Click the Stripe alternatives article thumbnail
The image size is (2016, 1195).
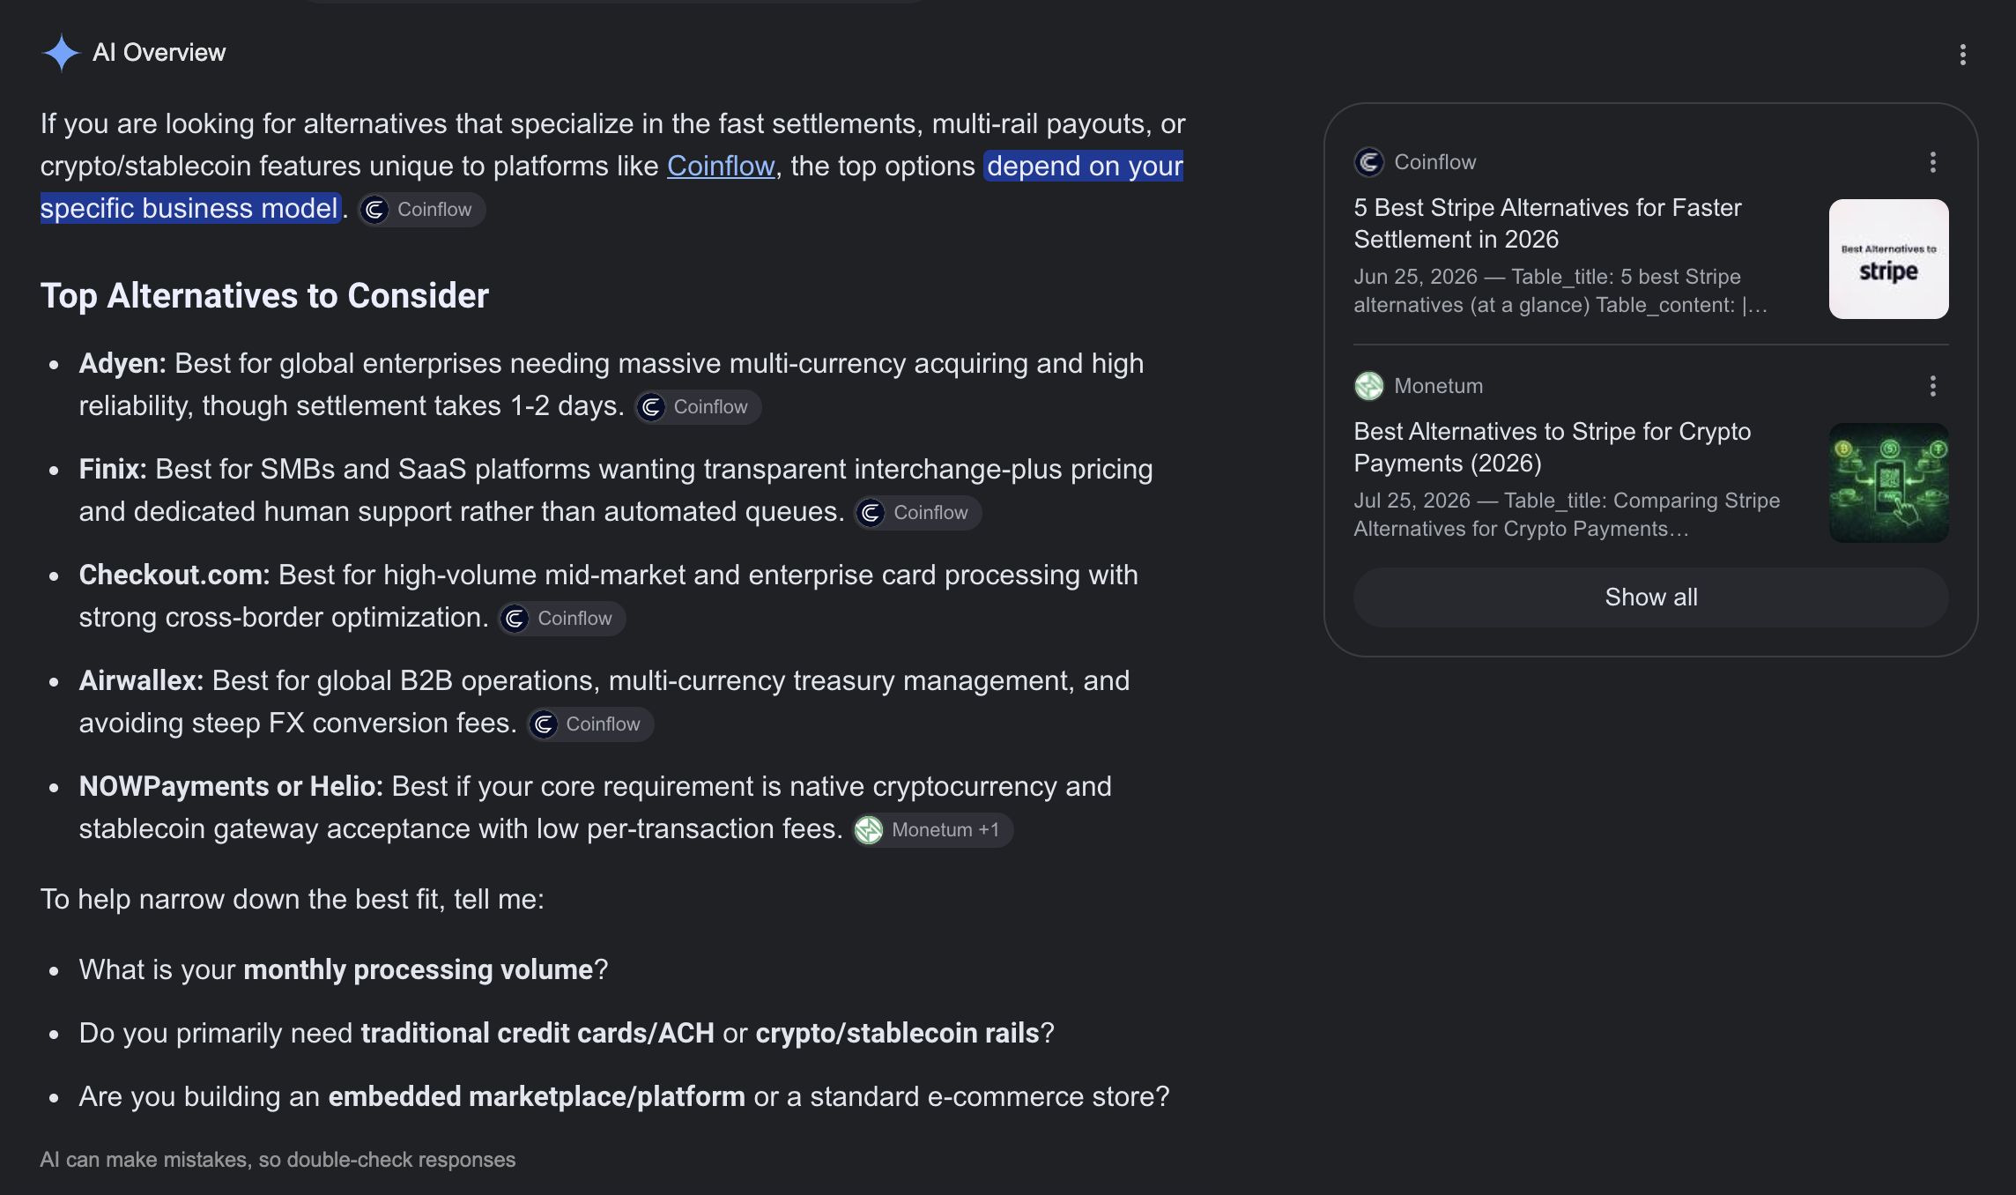[1888, 259]
